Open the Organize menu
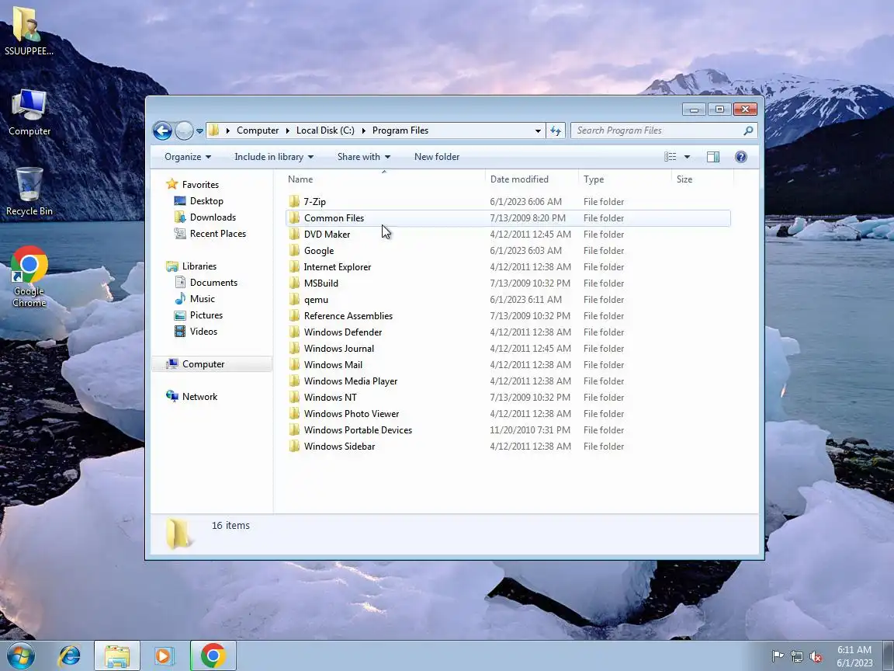Screen dimensions: 894x671 [188, 157]
